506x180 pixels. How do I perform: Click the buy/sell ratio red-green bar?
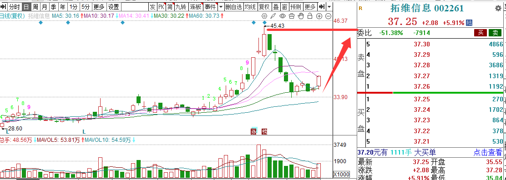(430, 93)
